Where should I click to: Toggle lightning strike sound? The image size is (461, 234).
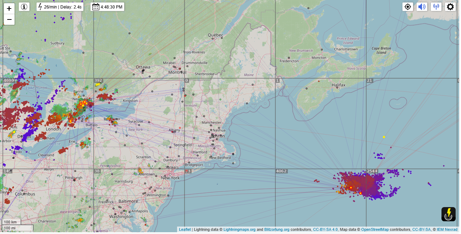coord(422,7)
